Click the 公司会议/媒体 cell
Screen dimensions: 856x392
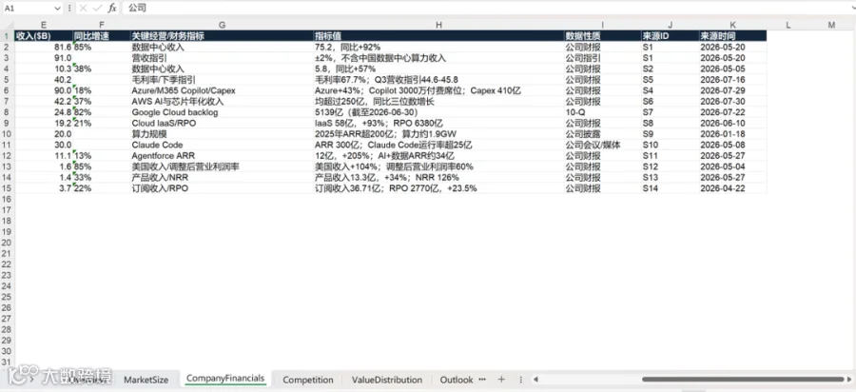[x=603, y=146]
